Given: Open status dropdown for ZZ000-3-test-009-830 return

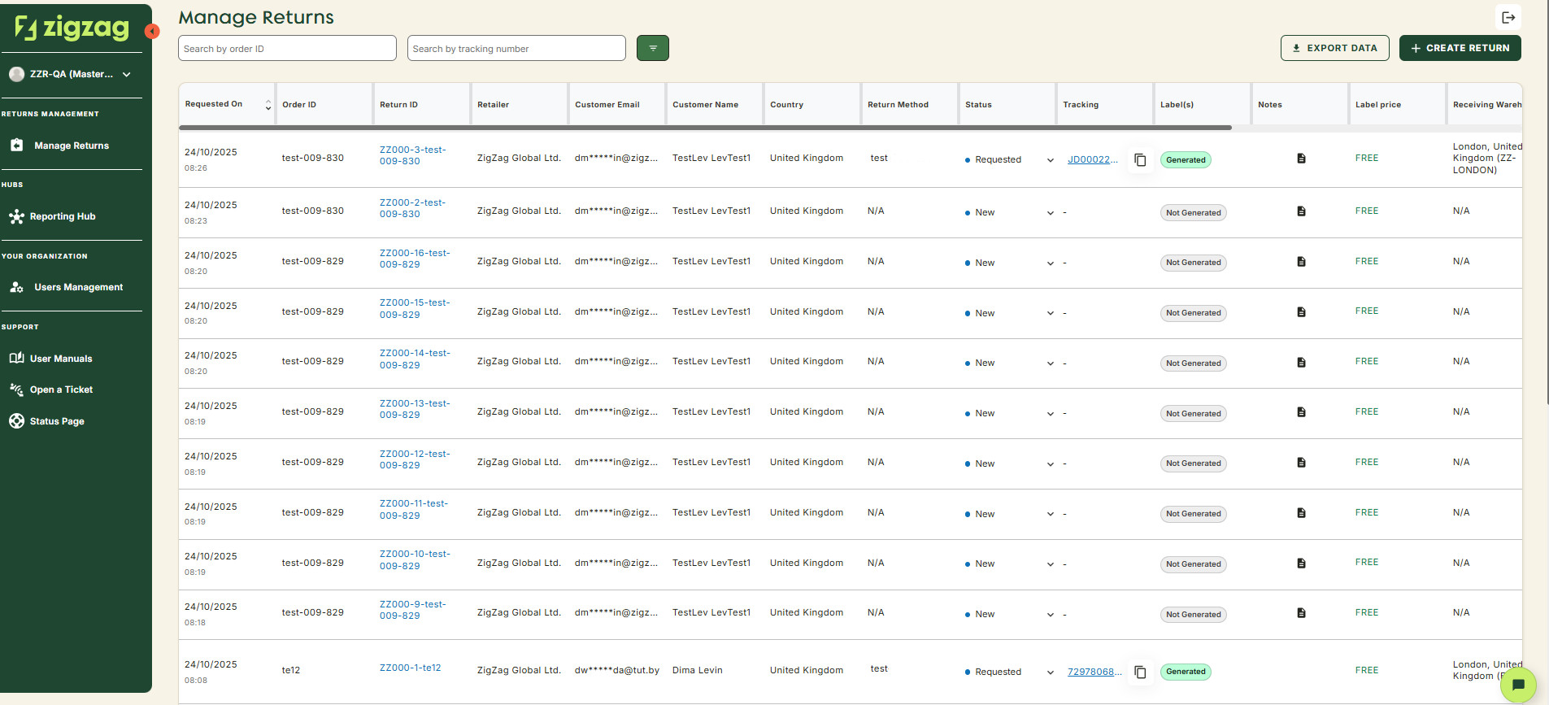Looking at the screenshot, I should click(1050, 160).
